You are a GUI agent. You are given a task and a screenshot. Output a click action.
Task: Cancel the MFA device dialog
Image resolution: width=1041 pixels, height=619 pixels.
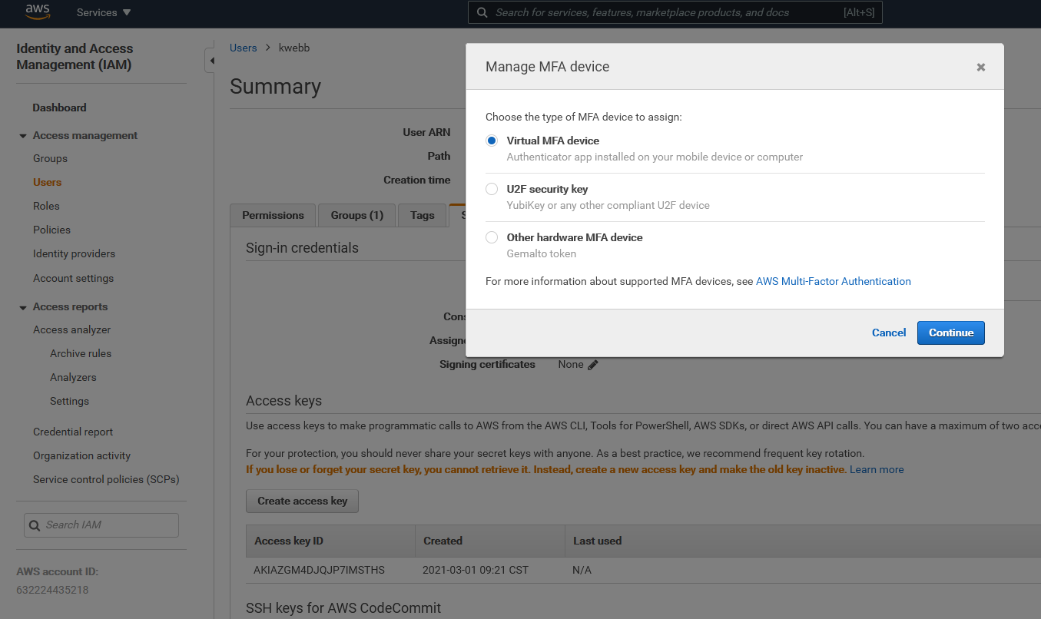(889, 333)
